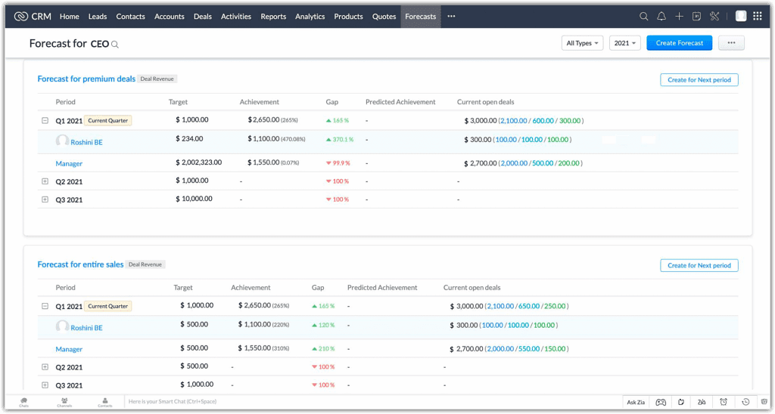Open Roshini BE link in premium deals
Viewport: 775px width, 414px height.
click(x=86, y=142)
